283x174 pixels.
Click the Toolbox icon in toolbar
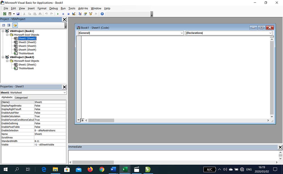(x=96, y=14)
